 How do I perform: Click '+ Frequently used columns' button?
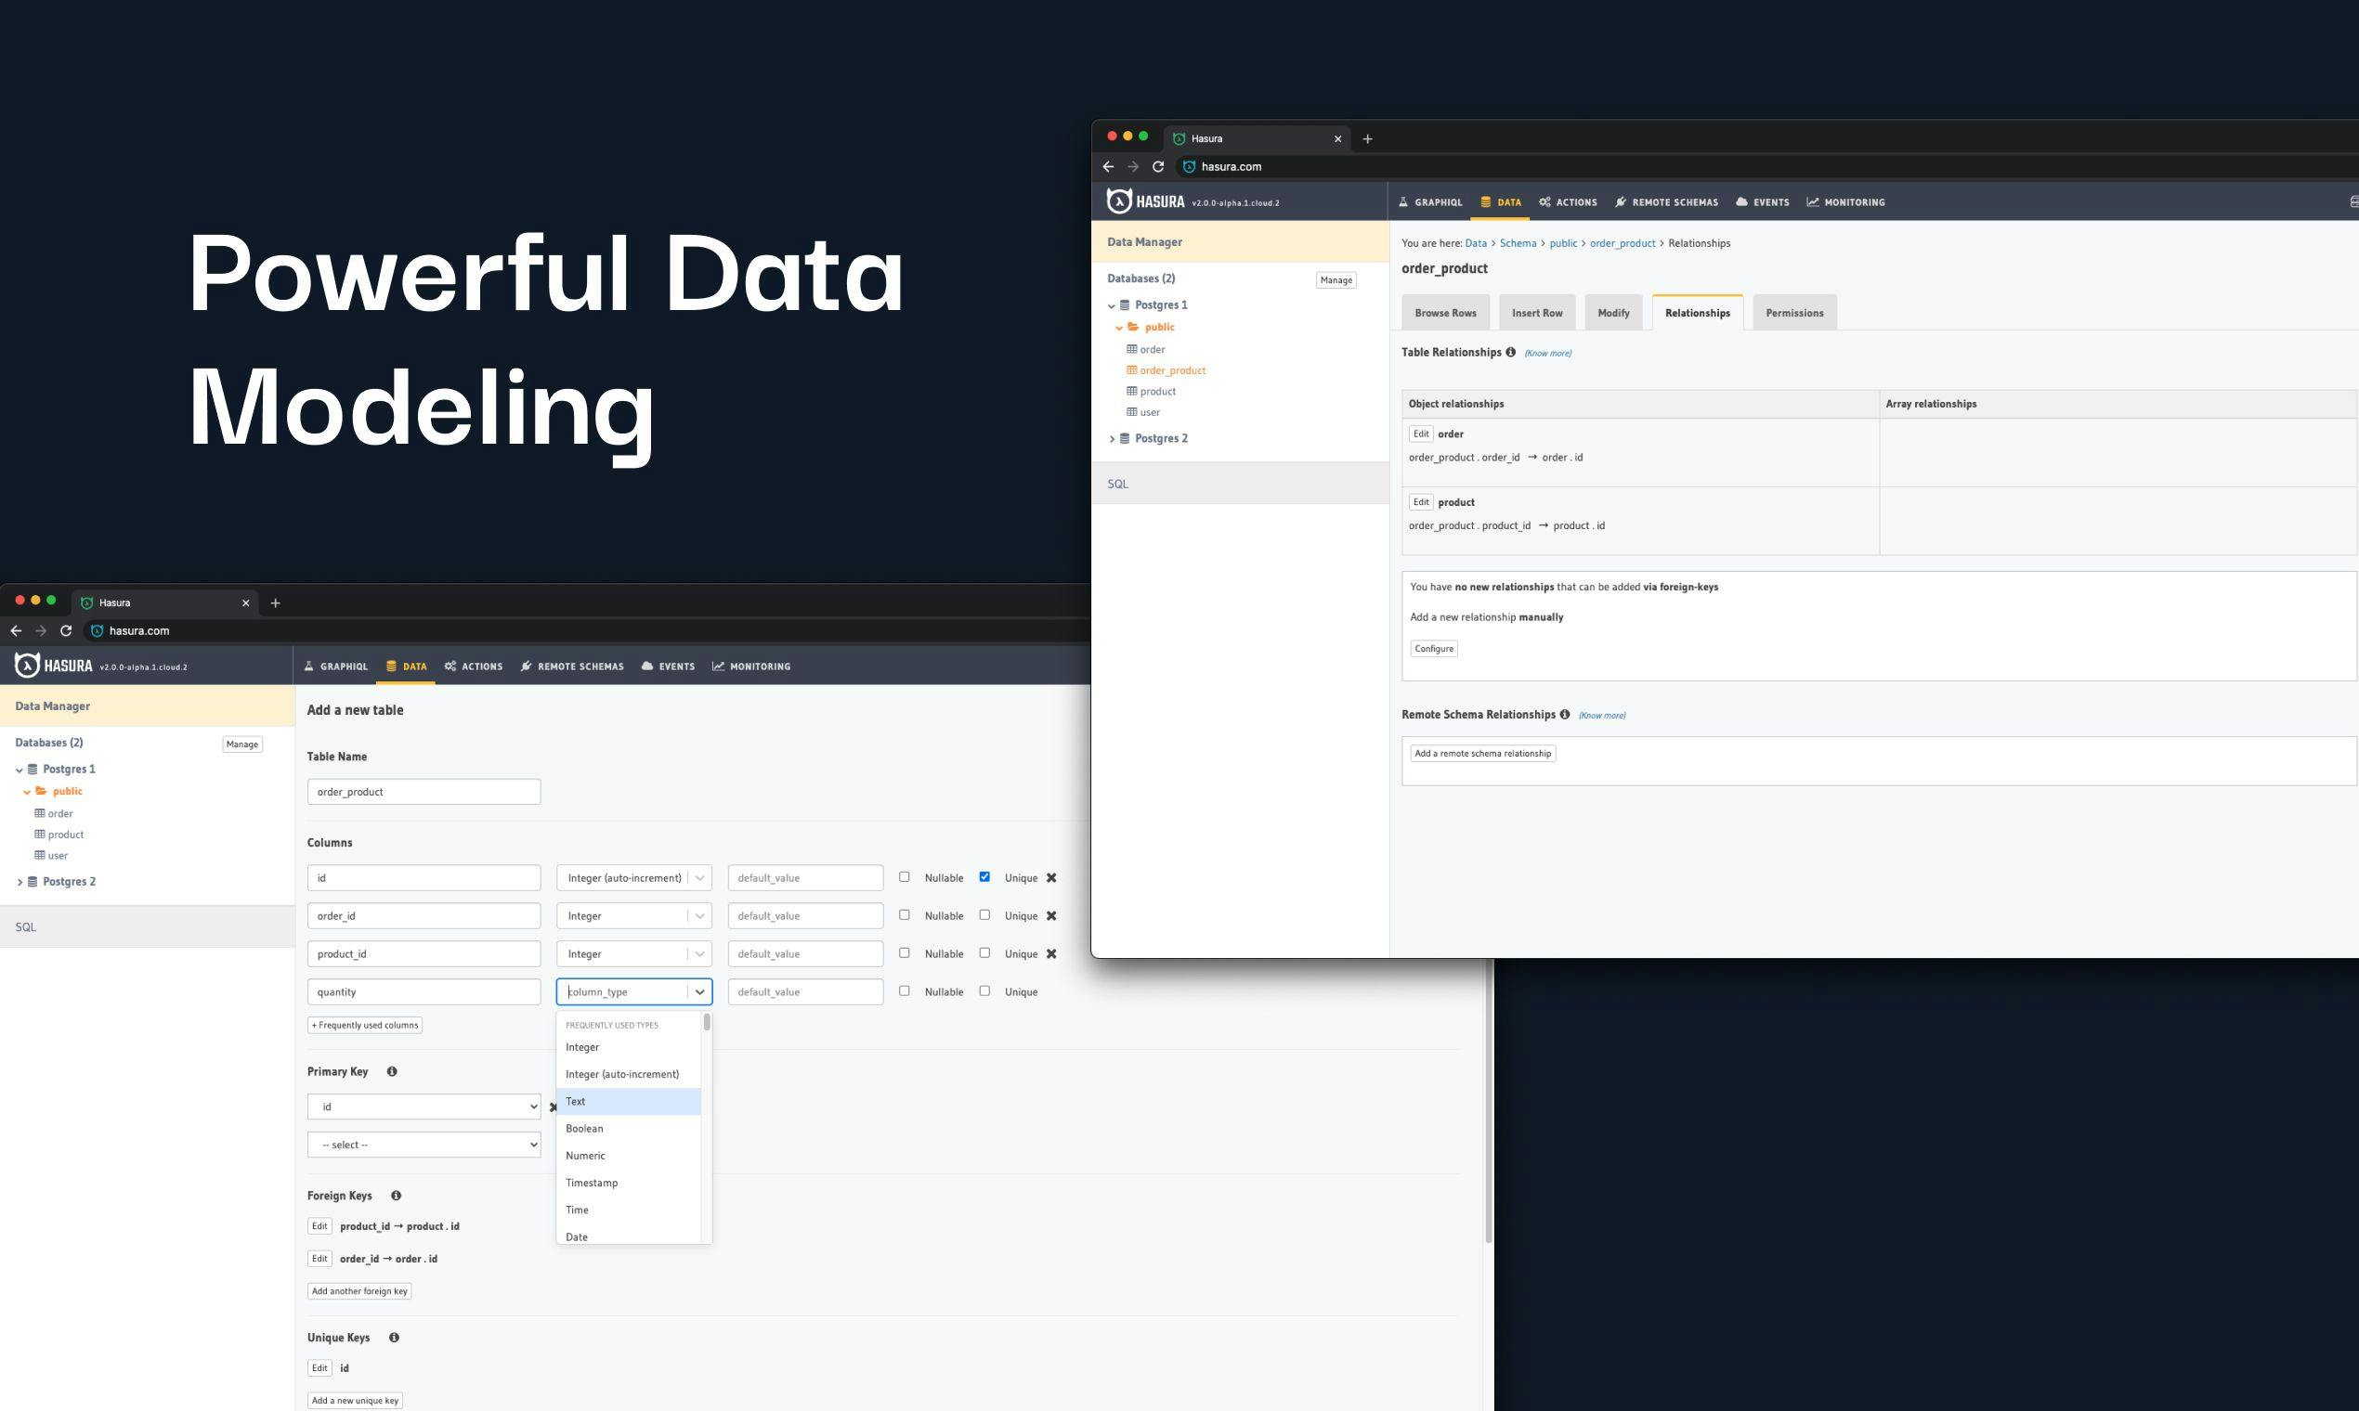click(x=364, y=1025)
